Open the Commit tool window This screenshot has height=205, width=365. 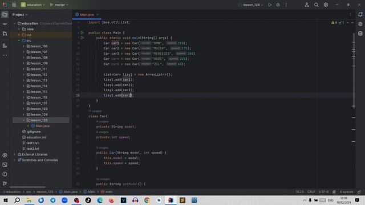[x=5, y=24]
